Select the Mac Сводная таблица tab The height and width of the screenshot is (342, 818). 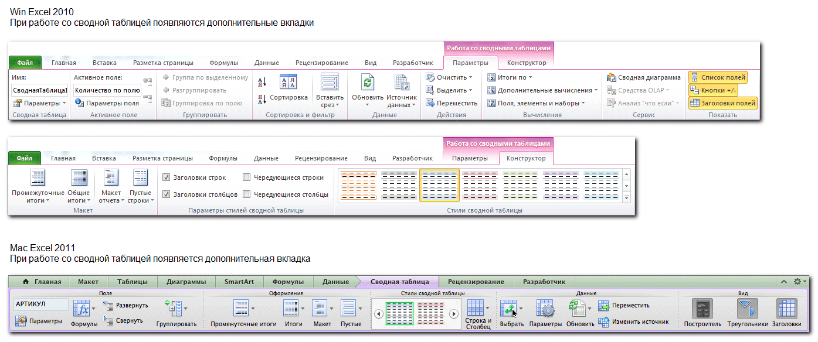pyautogui.click(x=399, y=282)
